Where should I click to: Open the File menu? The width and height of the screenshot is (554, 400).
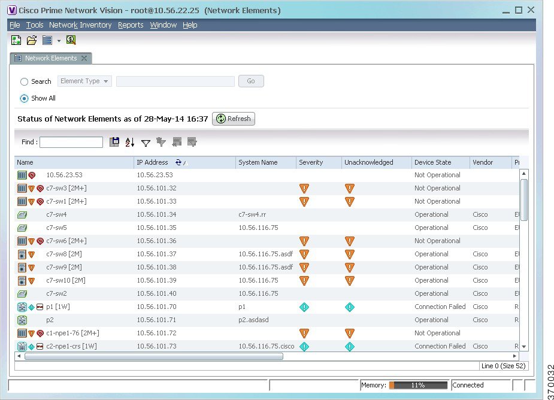click(x=15, y=25)
